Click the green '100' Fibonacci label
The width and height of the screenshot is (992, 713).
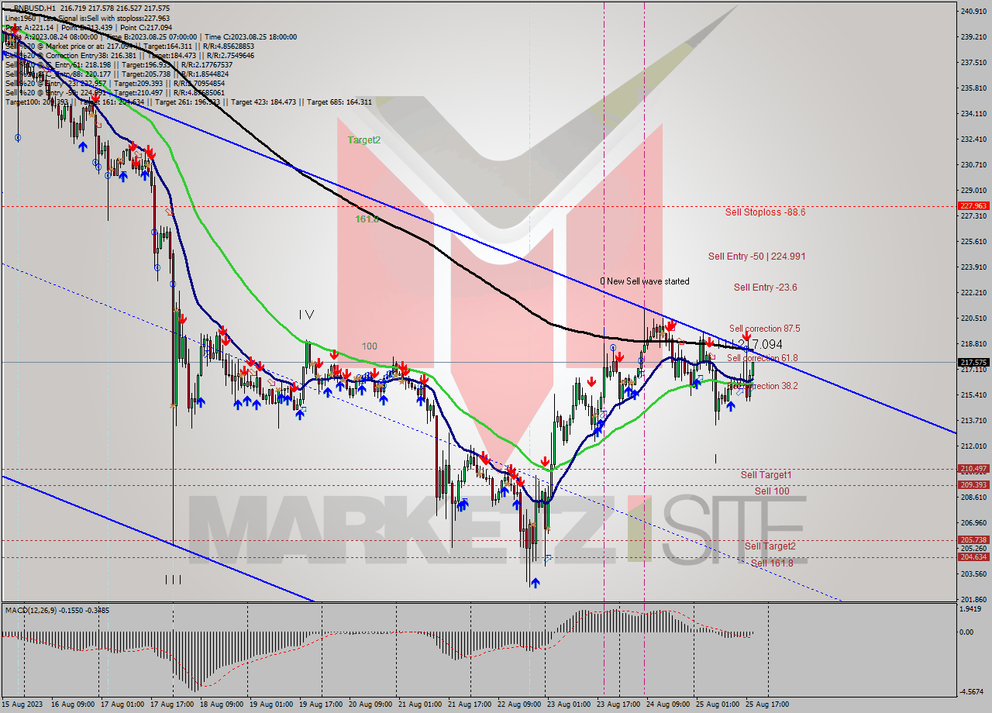pos(370,346)
